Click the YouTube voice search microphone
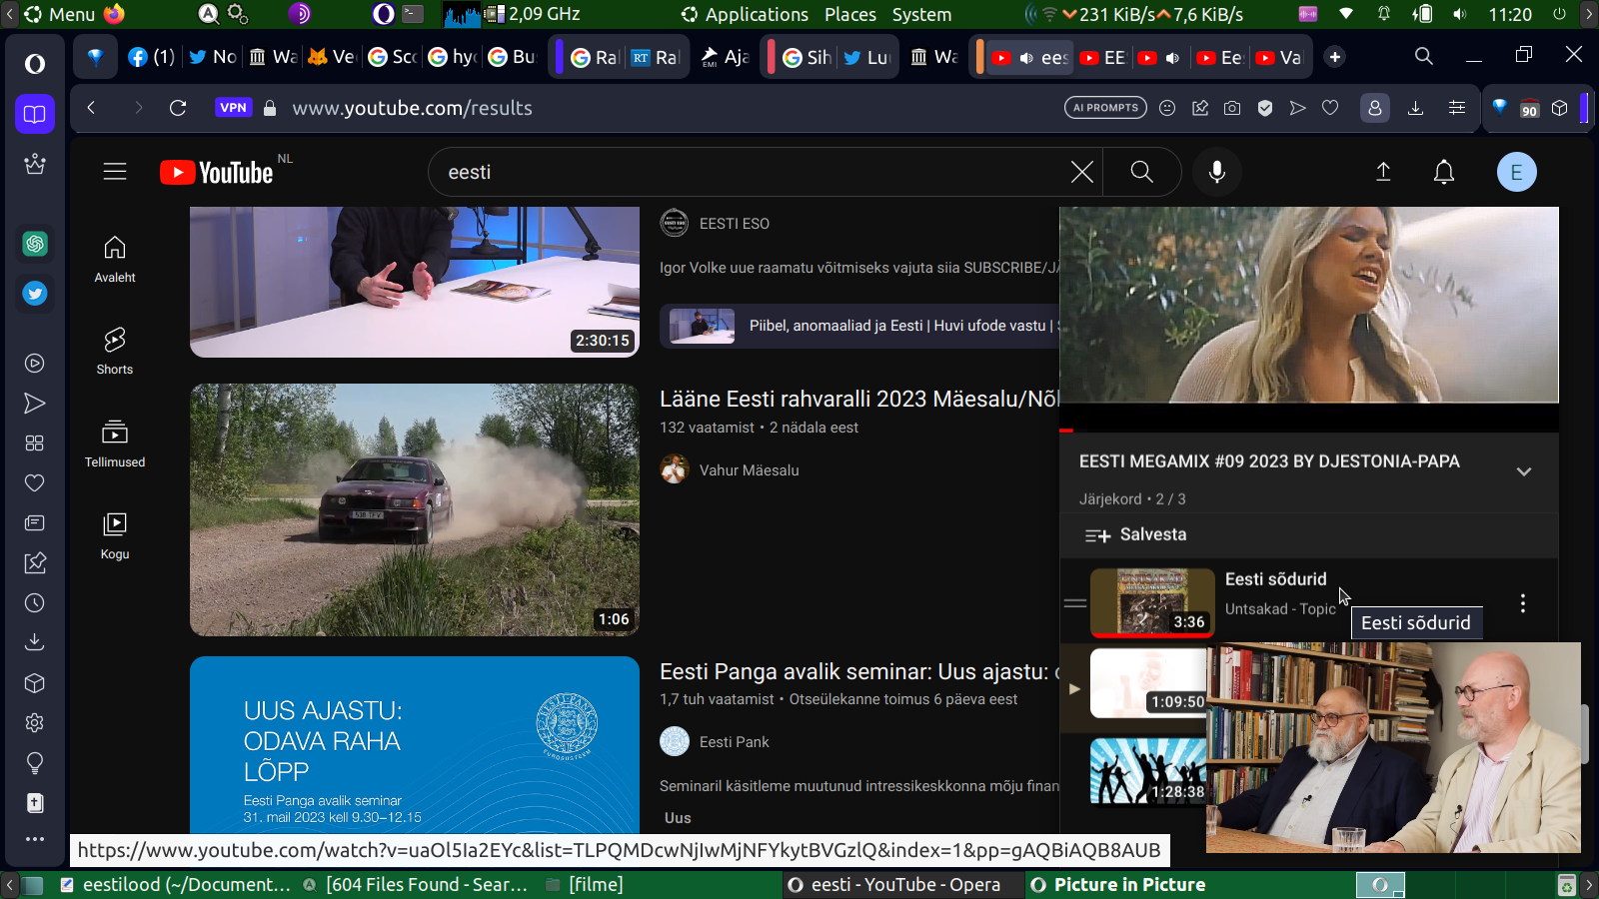The width and height of the screenshot is (1599, 899). [x=1216, y=172]
